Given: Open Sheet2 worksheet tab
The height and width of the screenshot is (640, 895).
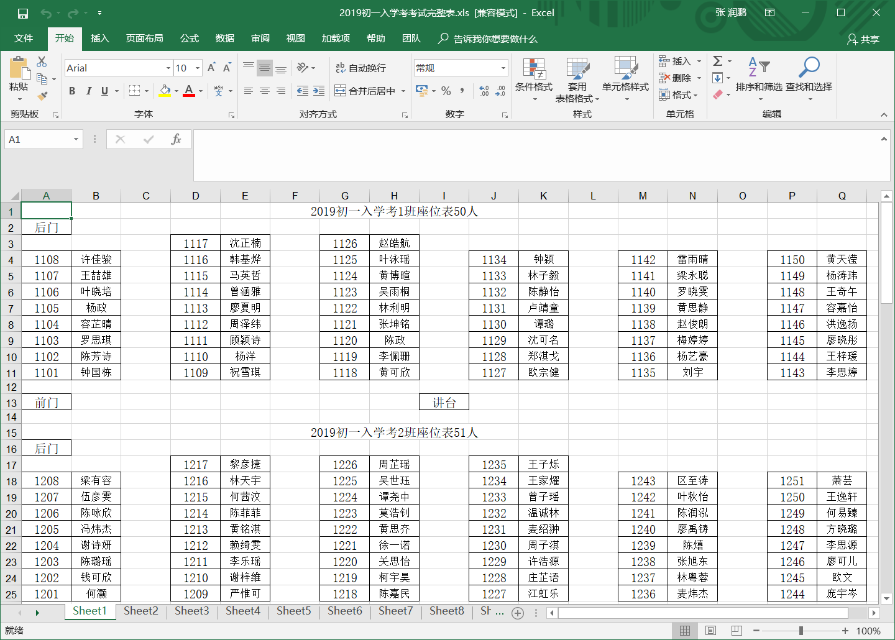Looking at the screenshot, I should 141,611.
